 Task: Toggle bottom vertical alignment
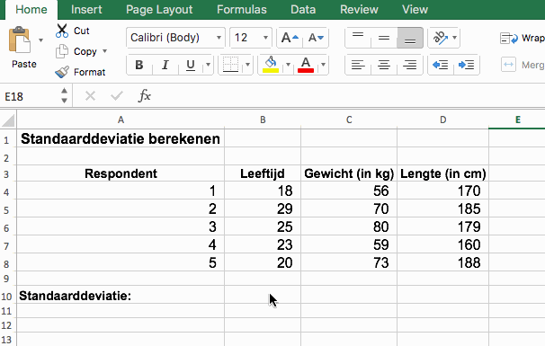pyautogui.click(x=410, y=38)
